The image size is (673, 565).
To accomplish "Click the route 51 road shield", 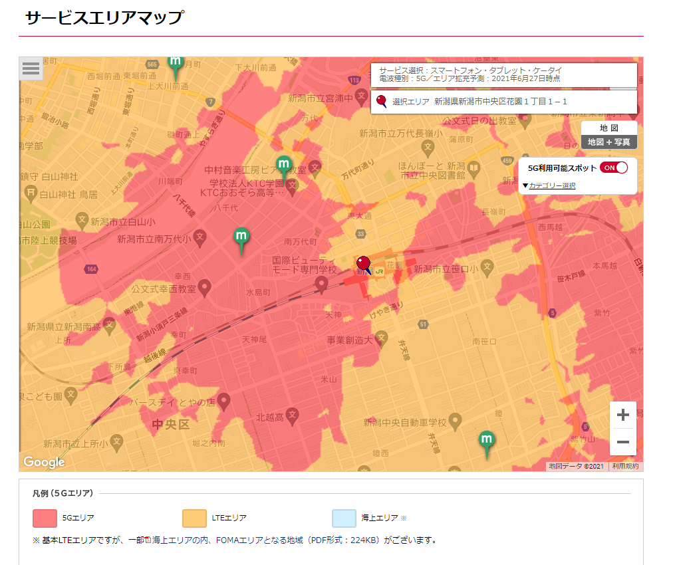I will [423, 324].
